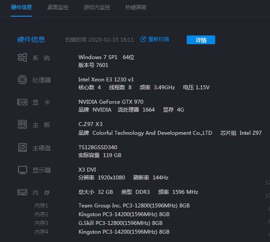Click the 核心数 4 value
Viewport: 270px width, 242px height.
[89, 88]
